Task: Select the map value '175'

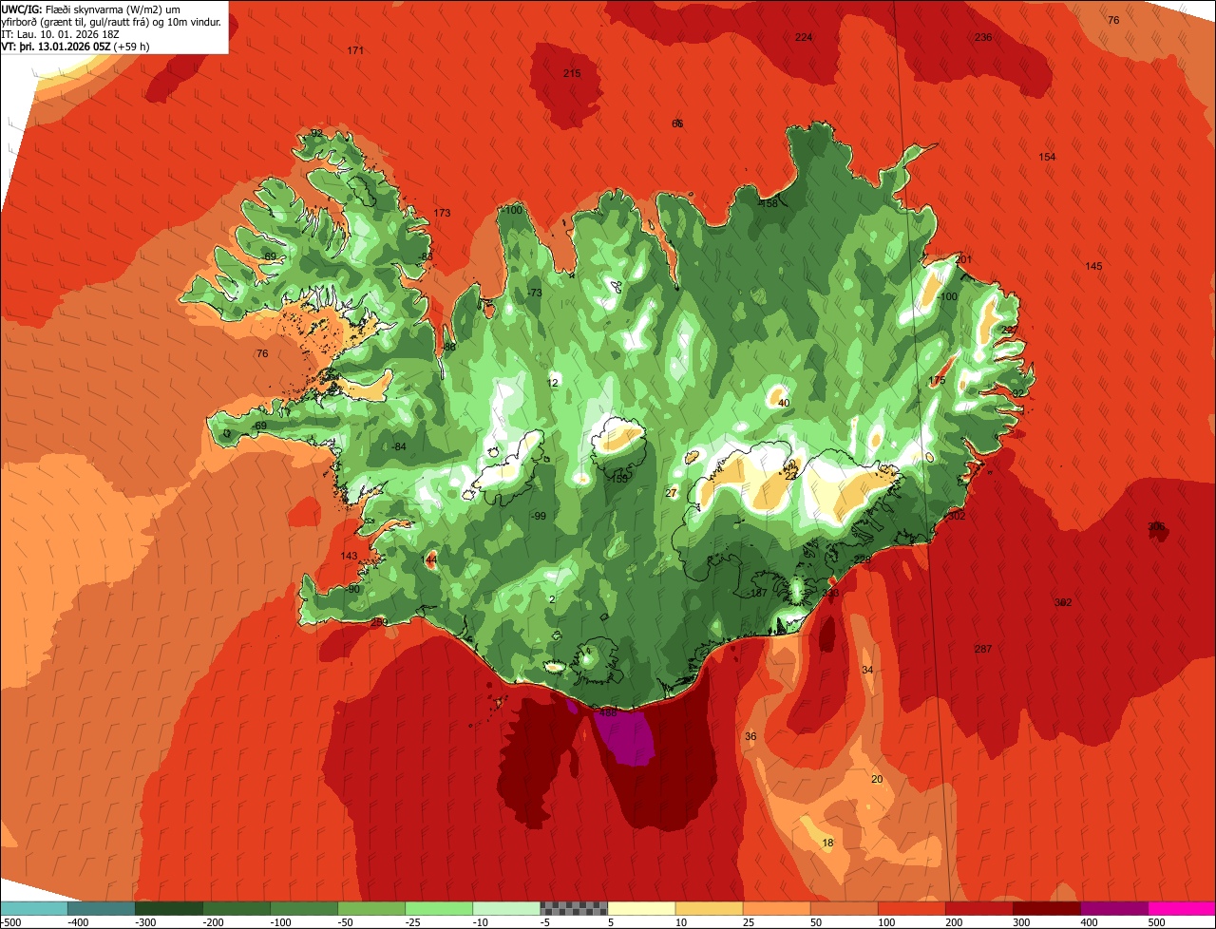Action: [937, 380]
